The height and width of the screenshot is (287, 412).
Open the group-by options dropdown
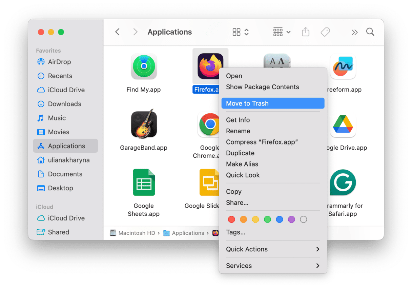click(x=282, y=32)
